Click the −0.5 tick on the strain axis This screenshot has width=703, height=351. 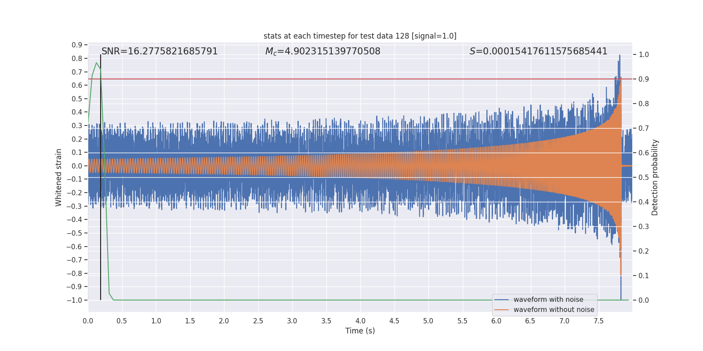74,233
